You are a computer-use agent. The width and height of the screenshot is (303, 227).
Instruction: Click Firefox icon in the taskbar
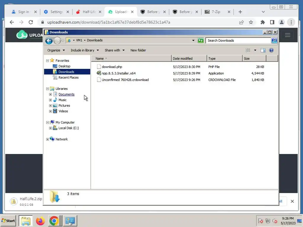pos(40,220)
